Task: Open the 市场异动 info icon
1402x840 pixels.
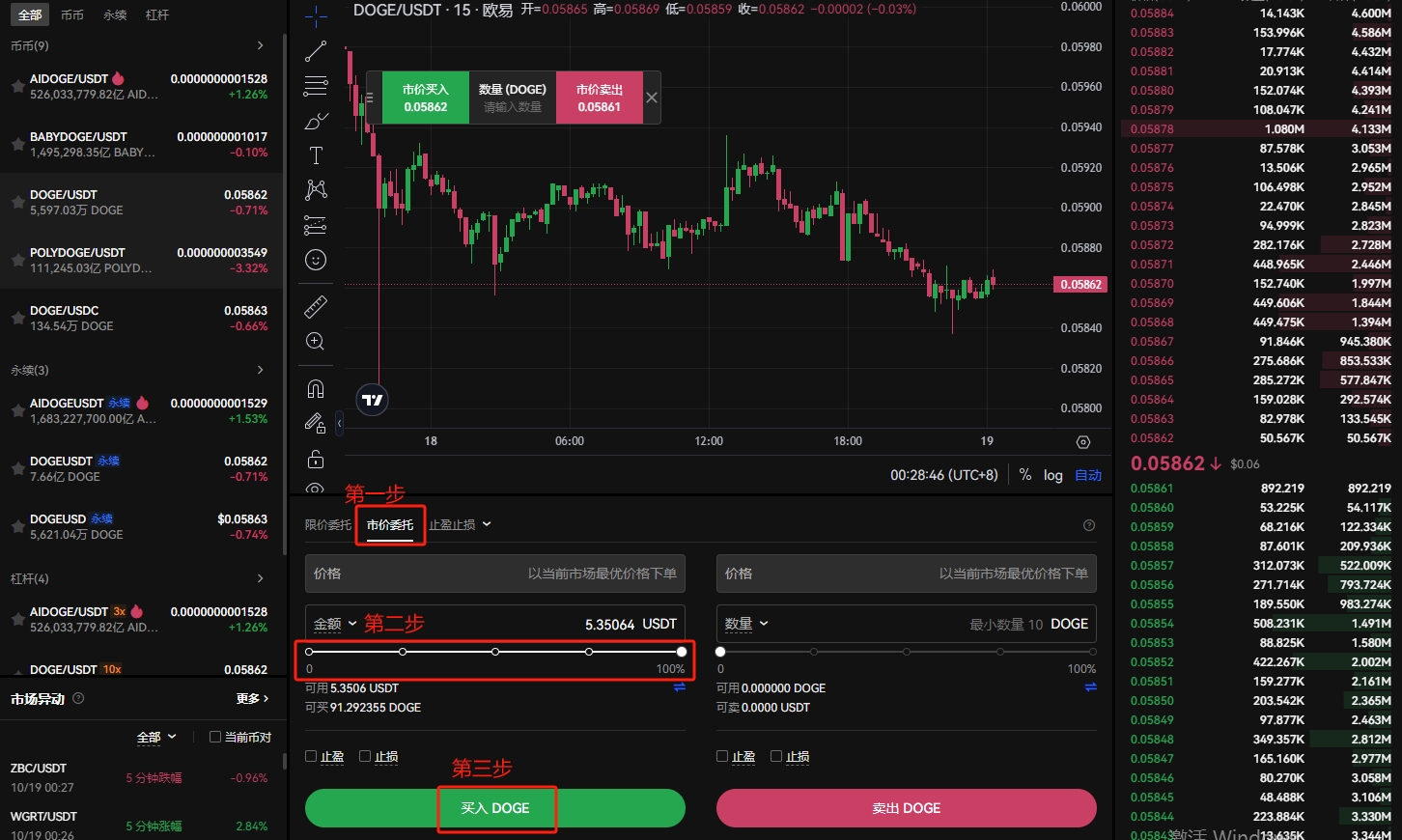Action: tap(79, 698)
